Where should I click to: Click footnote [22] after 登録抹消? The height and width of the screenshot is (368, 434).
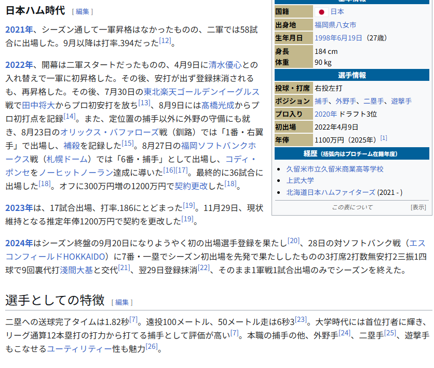click(x=204, y=268)
